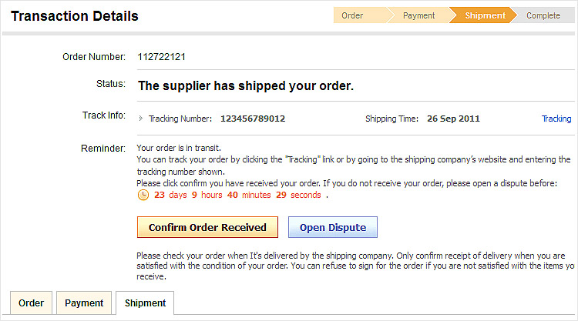
Task: Open the Tracking link
Action: tap(556, 119)
